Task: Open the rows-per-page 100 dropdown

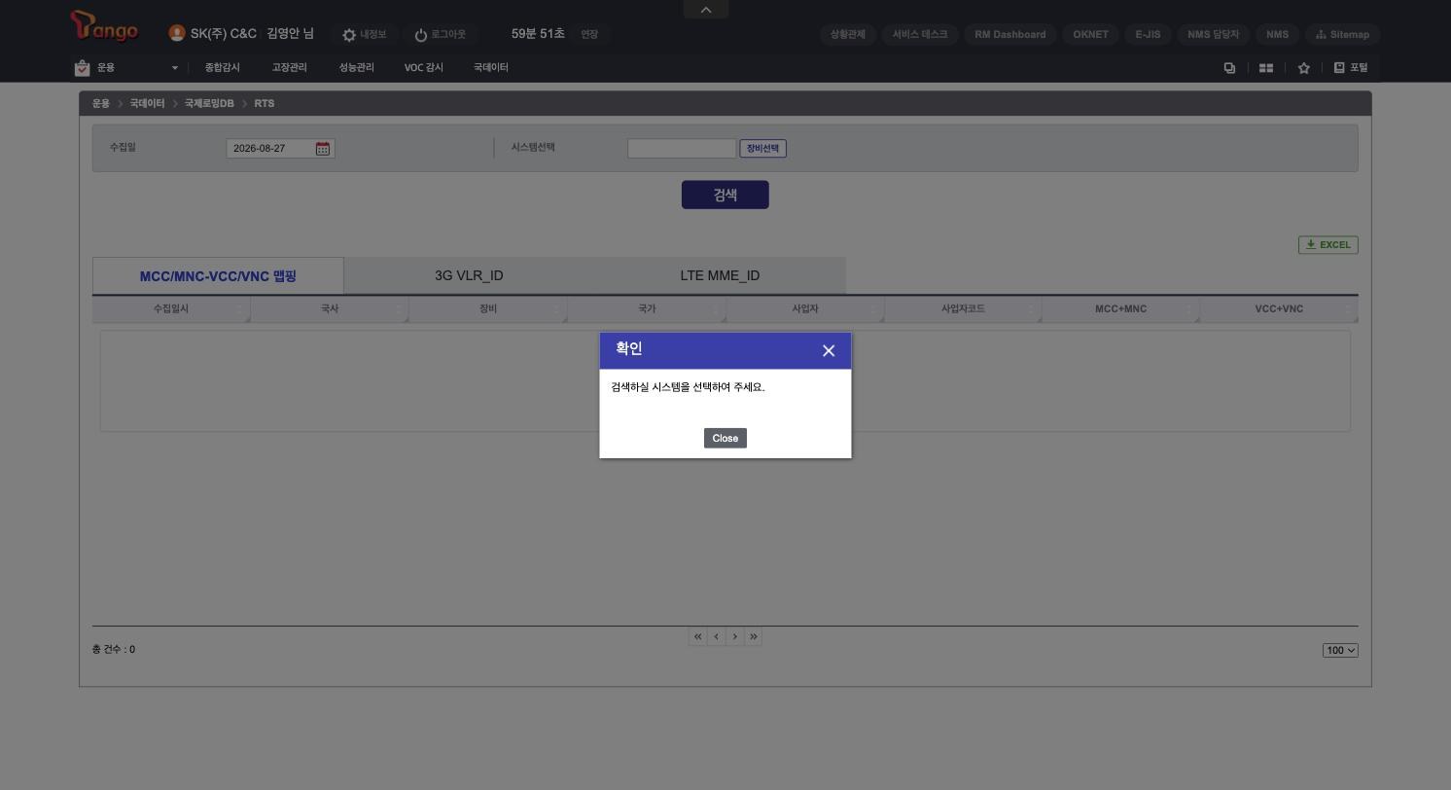Action: [1340, 651]
